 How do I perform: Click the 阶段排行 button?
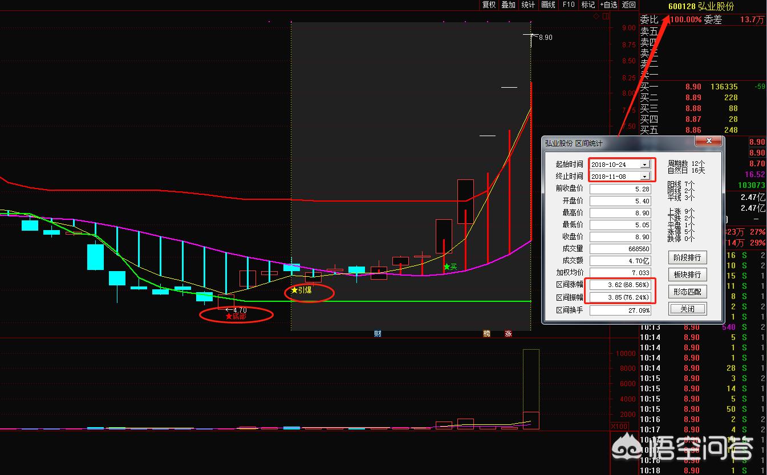[687, 257]
